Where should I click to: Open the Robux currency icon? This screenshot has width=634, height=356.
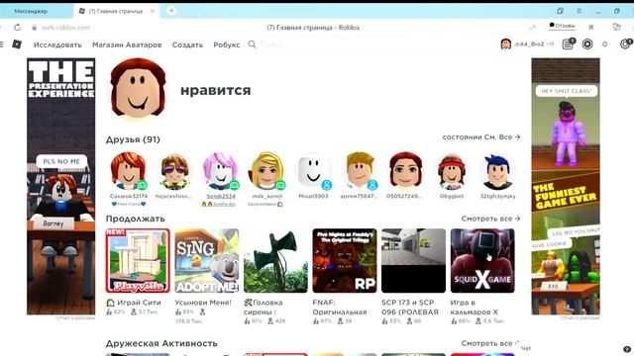(587, 44)
